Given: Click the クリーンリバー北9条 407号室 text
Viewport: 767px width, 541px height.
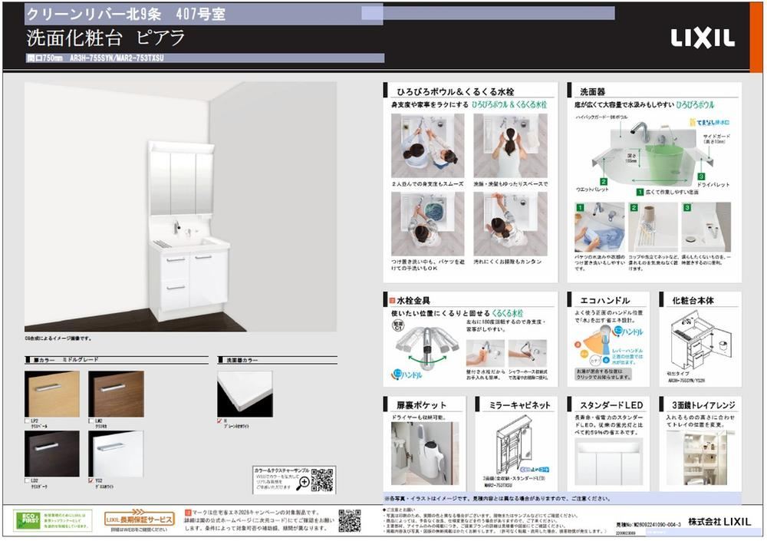Looking at the screenshot, I should (126, 14).
